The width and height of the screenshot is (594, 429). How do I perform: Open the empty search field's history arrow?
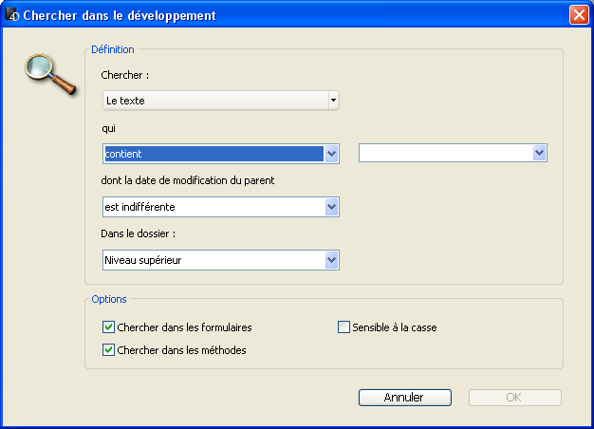pos(539,154)
